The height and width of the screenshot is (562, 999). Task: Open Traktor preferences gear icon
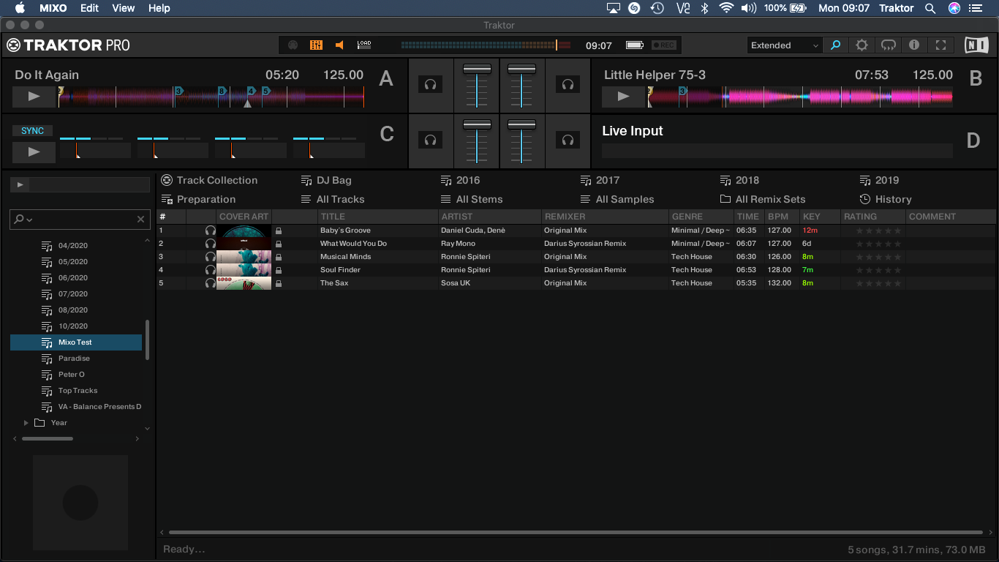click(862, 45)
